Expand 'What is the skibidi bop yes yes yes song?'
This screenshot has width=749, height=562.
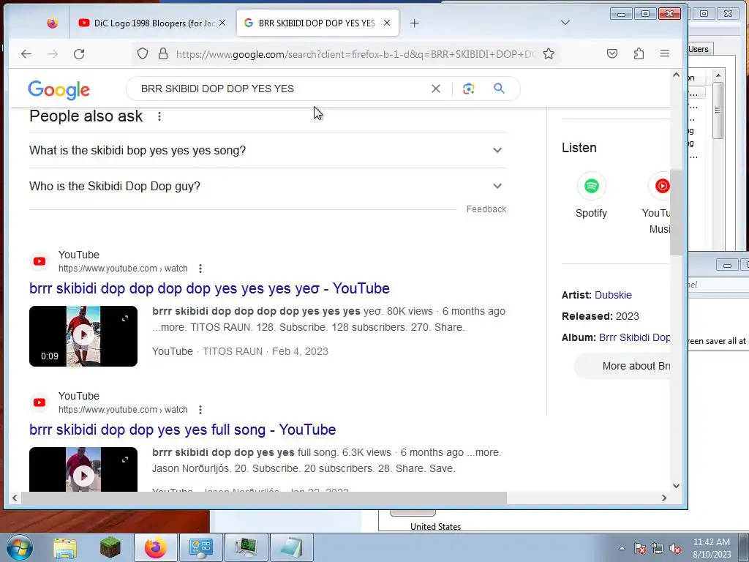click(268, 150)
